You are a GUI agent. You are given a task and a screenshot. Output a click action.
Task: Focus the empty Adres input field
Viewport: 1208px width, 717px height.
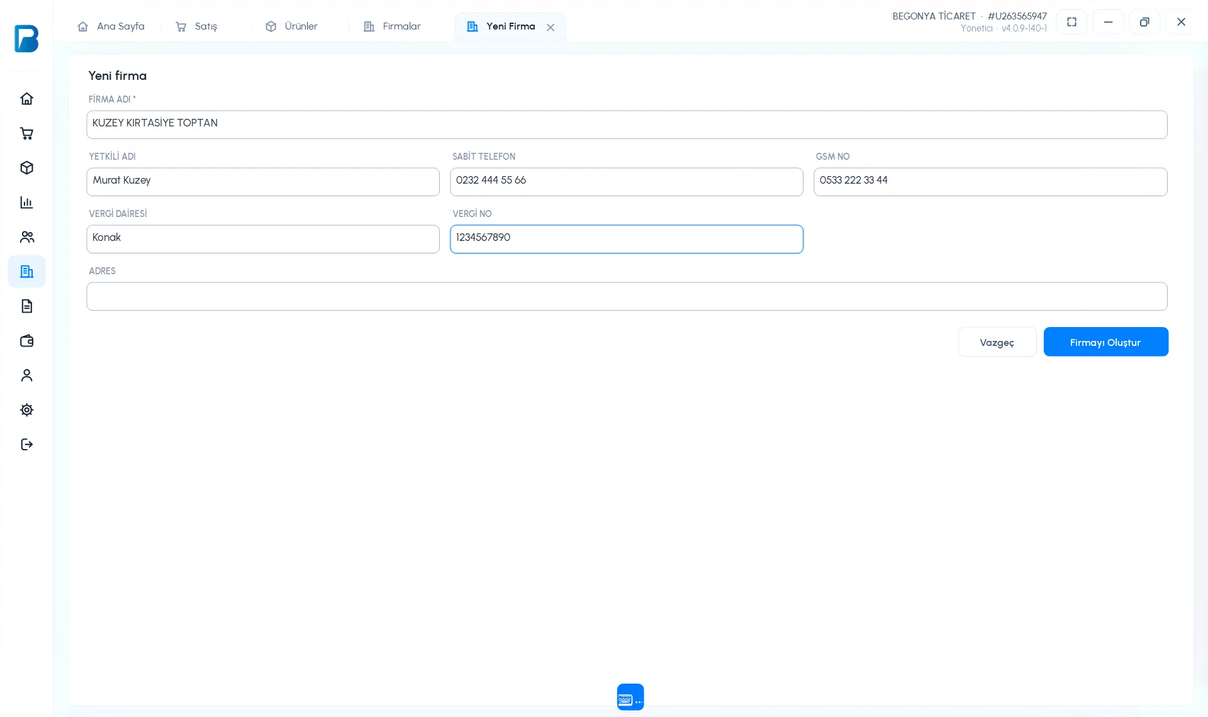pos(627,296)
